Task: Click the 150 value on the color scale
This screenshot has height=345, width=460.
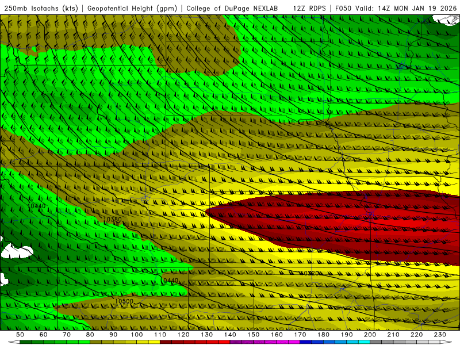Action: point(254,335)
